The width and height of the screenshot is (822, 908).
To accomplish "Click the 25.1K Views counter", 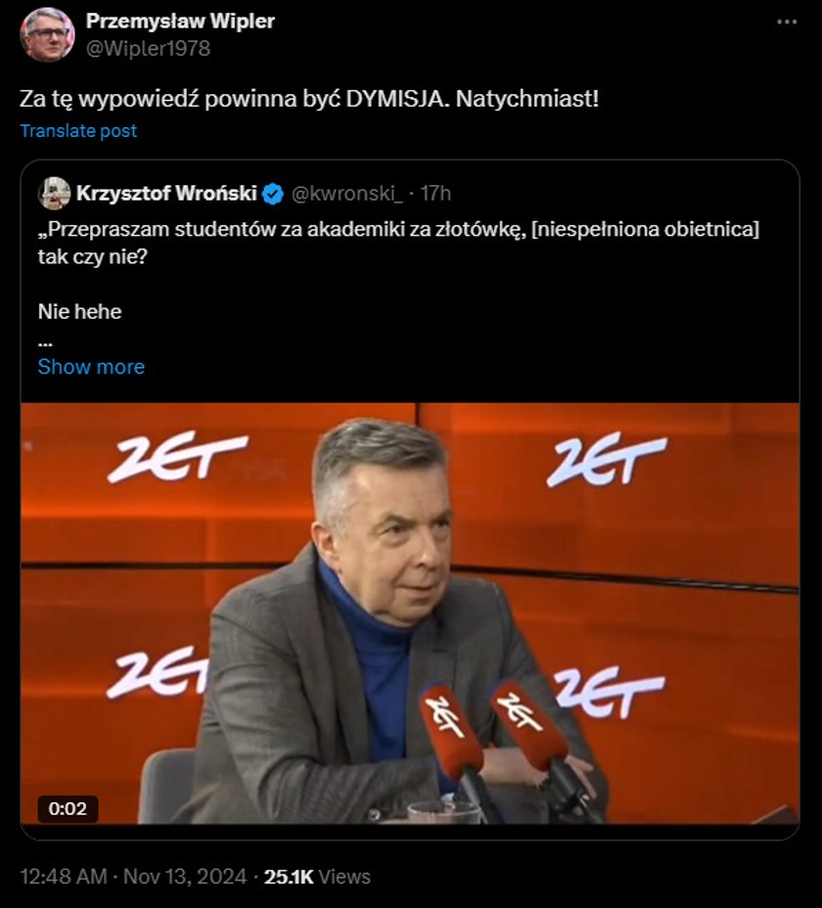I will (x=317, y=876).
